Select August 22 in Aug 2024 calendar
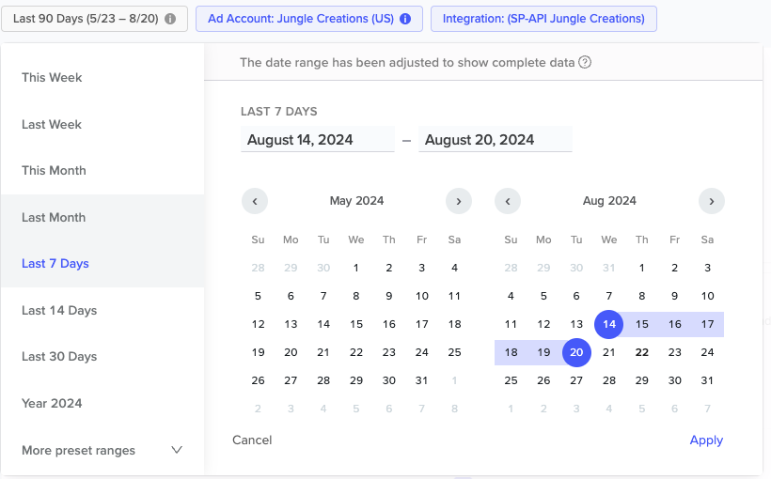The image size is (771, 479). point(641,352)
